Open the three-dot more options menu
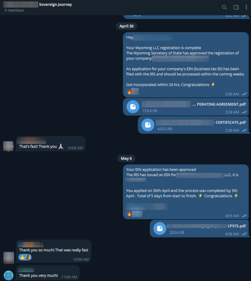 pos(246,7)
